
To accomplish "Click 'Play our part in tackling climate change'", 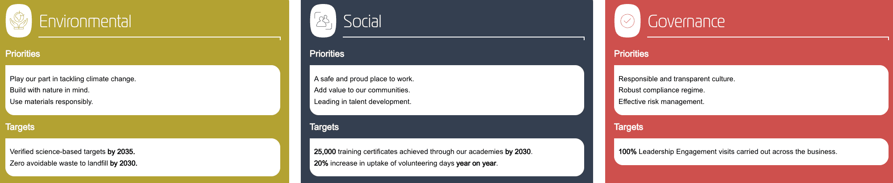I will 73,79.
